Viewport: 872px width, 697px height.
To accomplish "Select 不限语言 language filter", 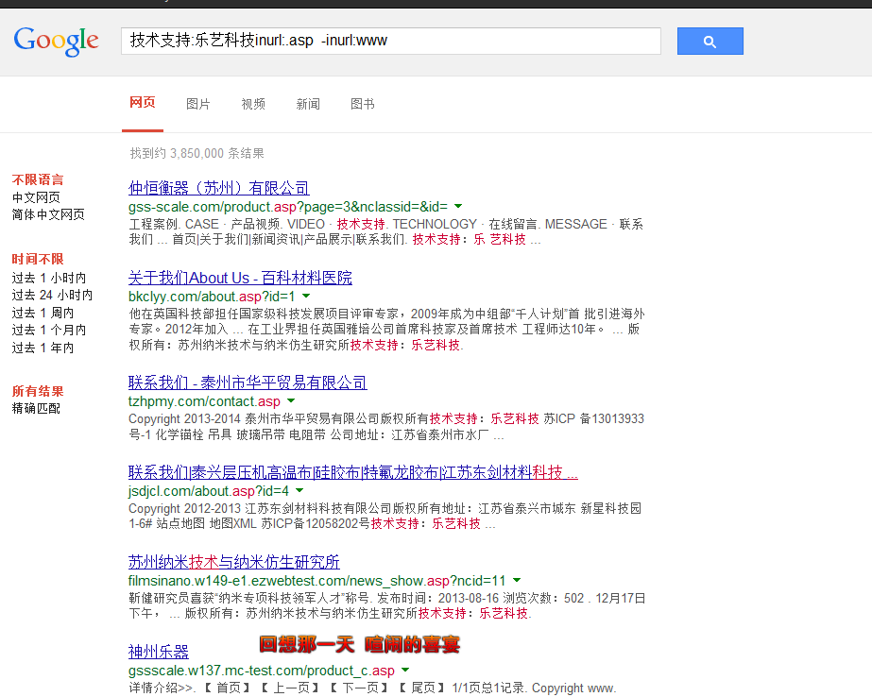I will [x=38, y=179].
